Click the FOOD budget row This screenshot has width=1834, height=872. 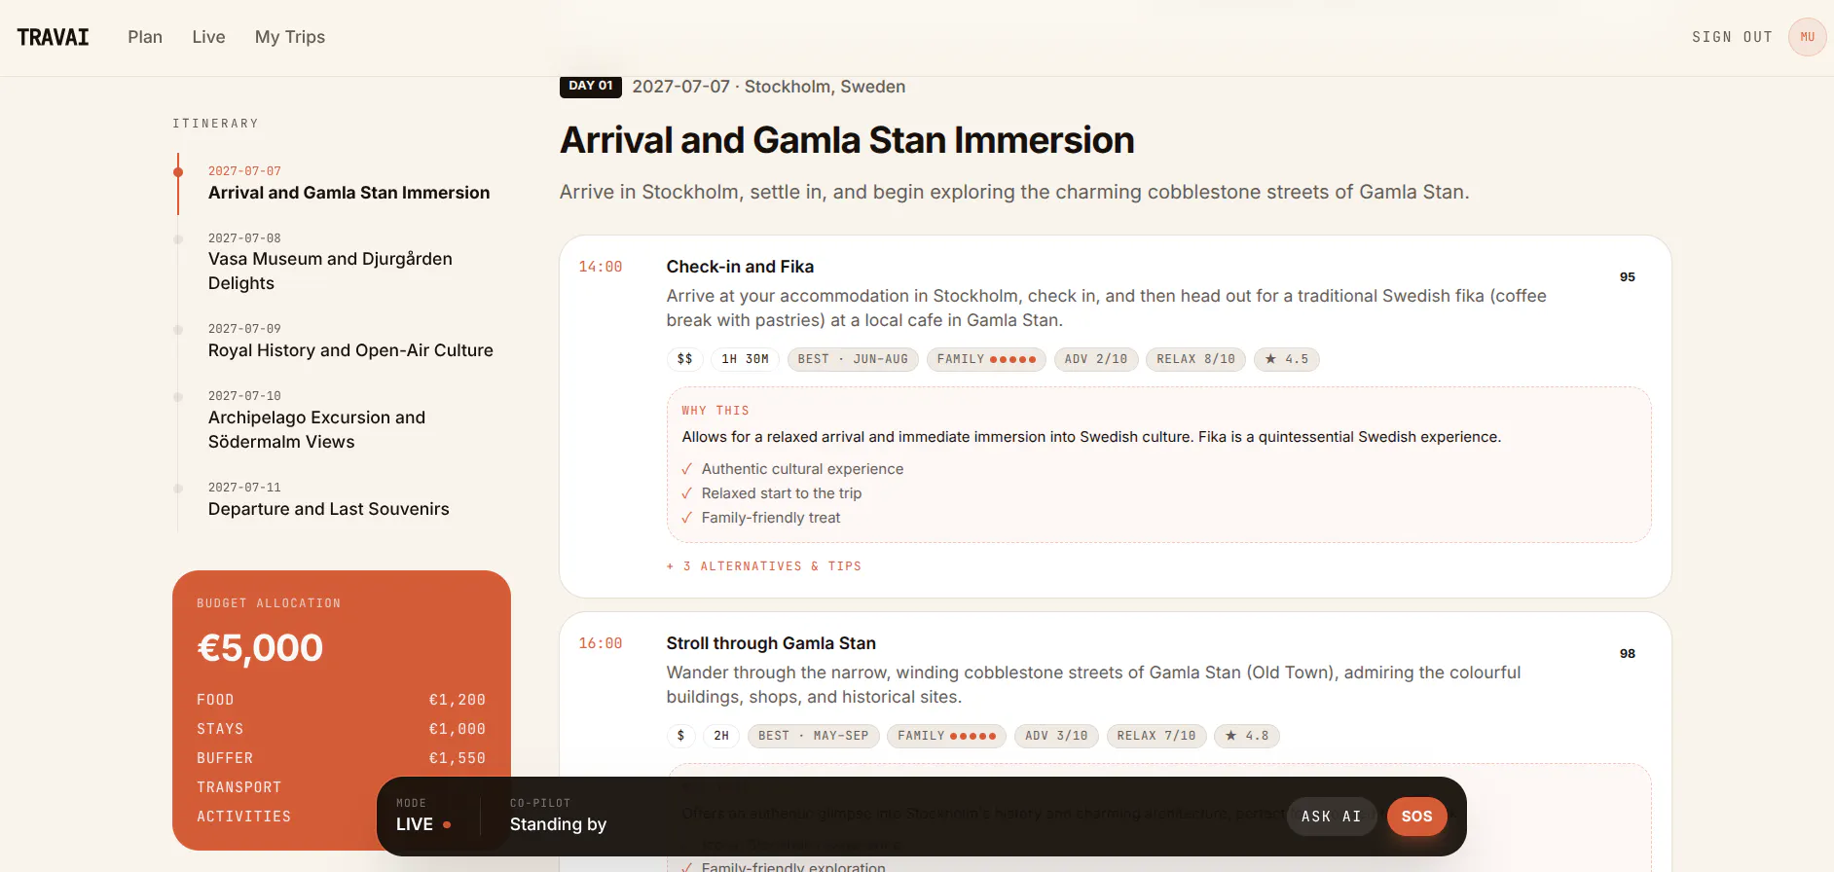[341, 700]
